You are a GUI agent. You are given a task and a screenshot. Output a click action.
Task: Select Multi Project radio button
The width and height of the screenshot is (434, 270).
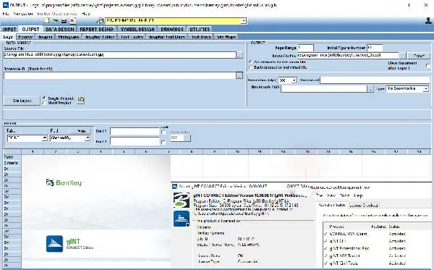pyautogui.click(x=45, y=103)
